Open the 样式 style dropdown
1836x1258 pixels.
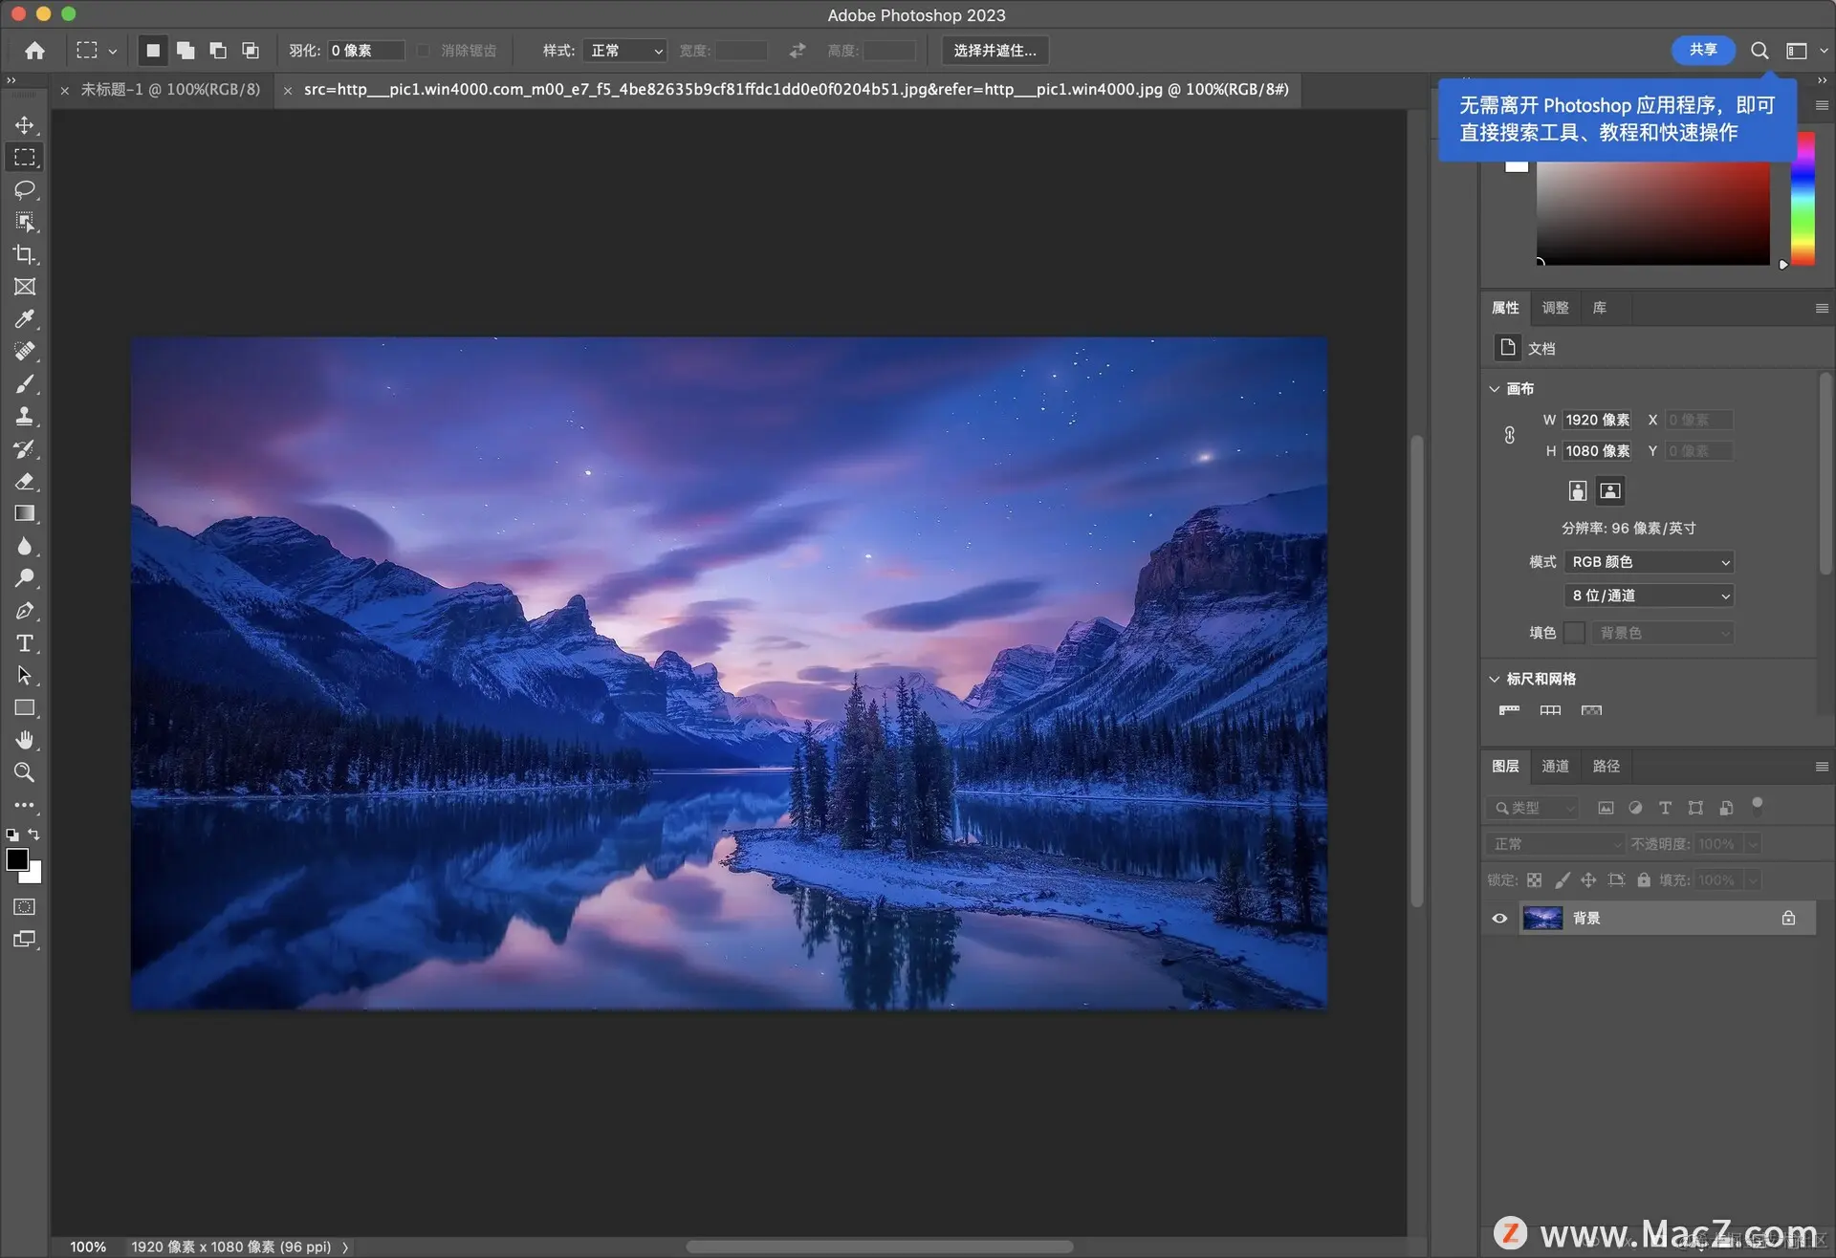(x=626, y=51)
